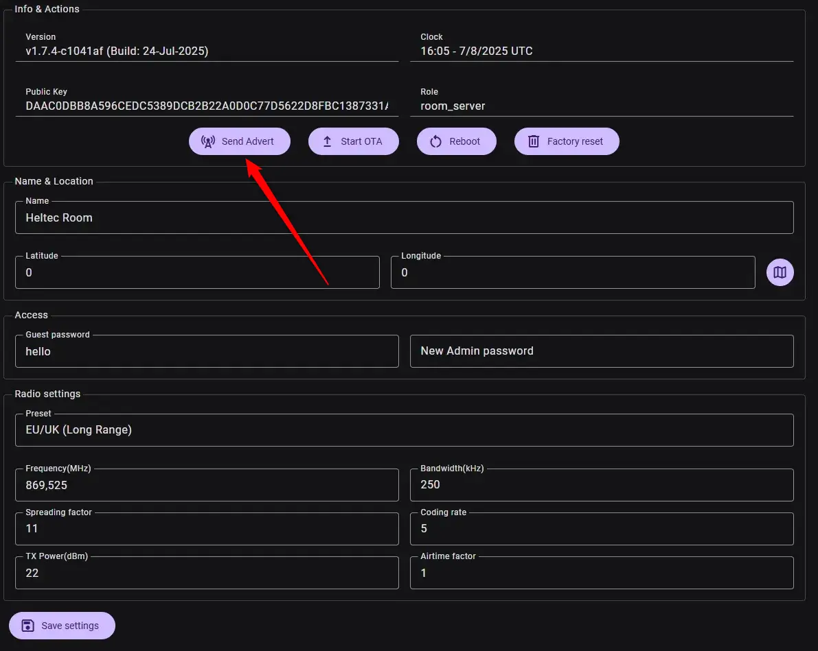
Task: Click the TX Power(dBm) field
Action: 207,573
